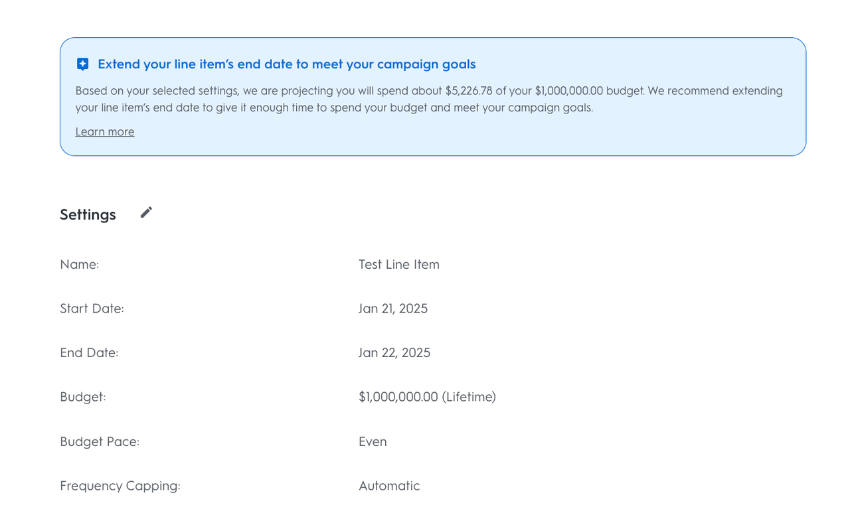This screenshot has height=515, width=850.
Task: Click the "Name:" field label
Action: click(79, 265)
